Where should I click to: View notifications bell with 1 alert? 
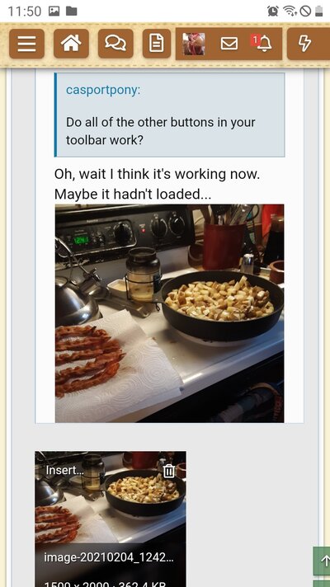point(262,44)
